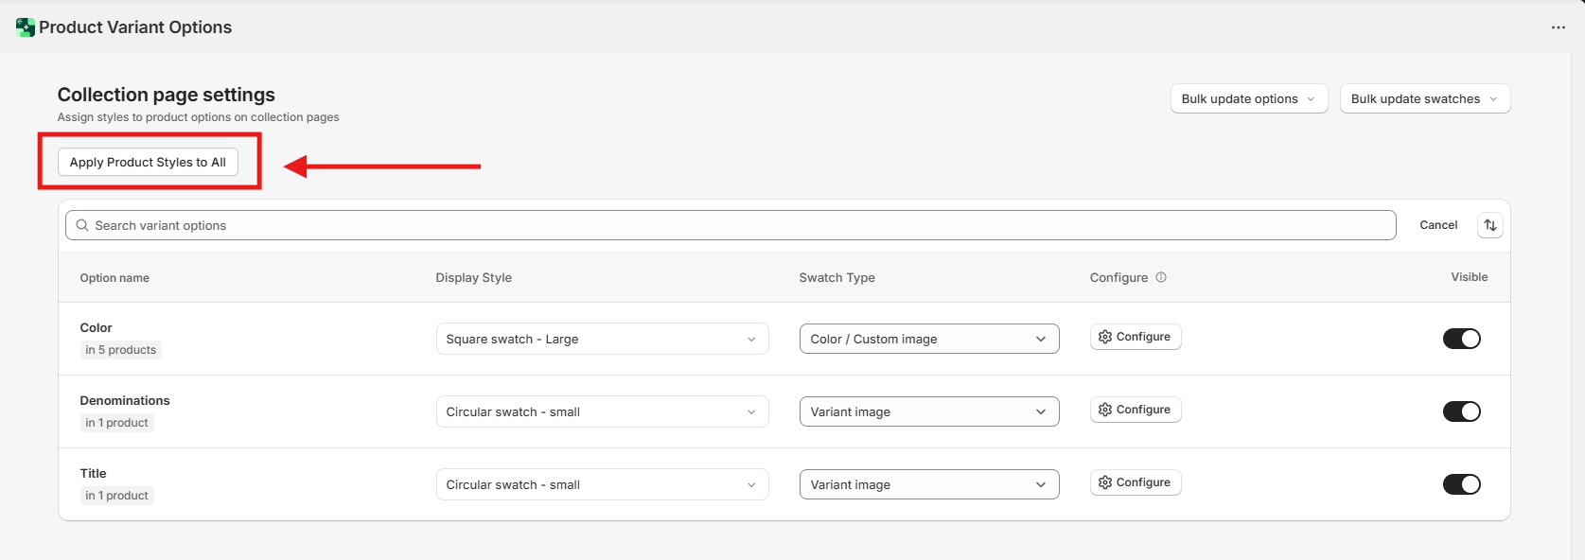Image resolution: width=1585 pixels, height=560 pixels.
Task: Click the Configure info circle icon
Action: (x=1161, y=277)
